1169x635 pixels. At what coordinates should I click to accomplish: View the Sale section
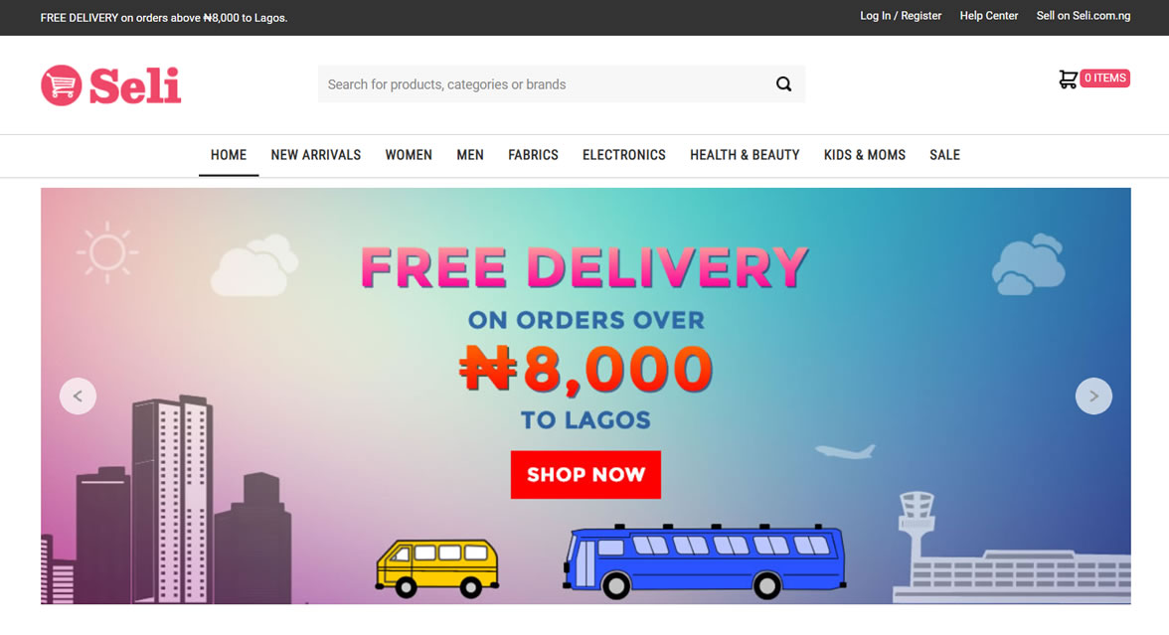click(x=944, y=155)
